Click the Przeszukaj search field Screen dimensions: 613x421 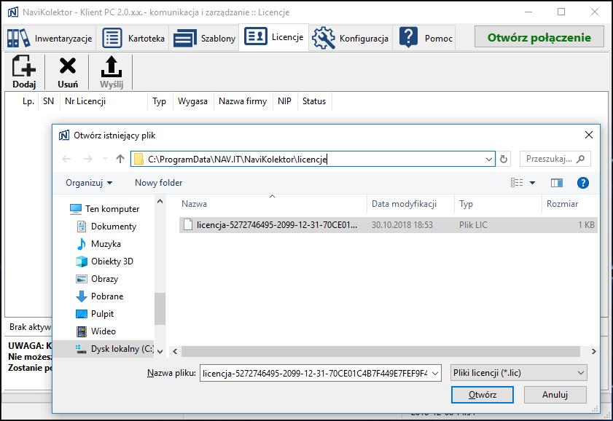555,159
